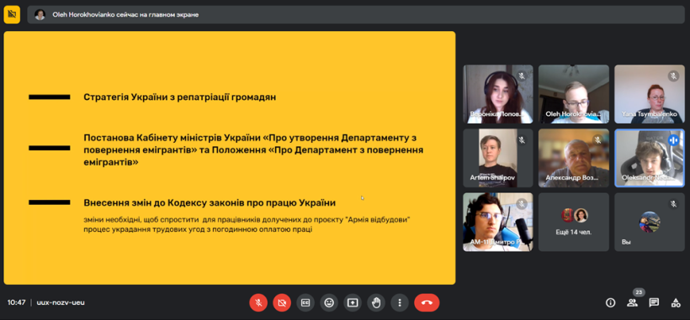This screenshot has width=690, height=320.
Task: Leave the call with the red hang-up button
Action: coord(427,302)
